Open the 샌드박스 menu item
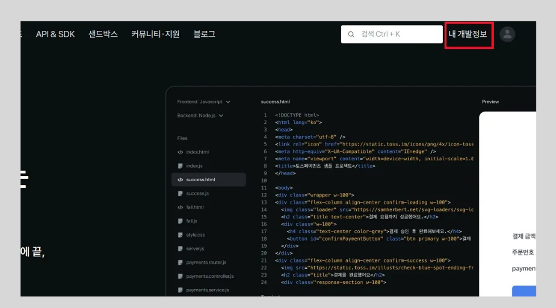 103,34
